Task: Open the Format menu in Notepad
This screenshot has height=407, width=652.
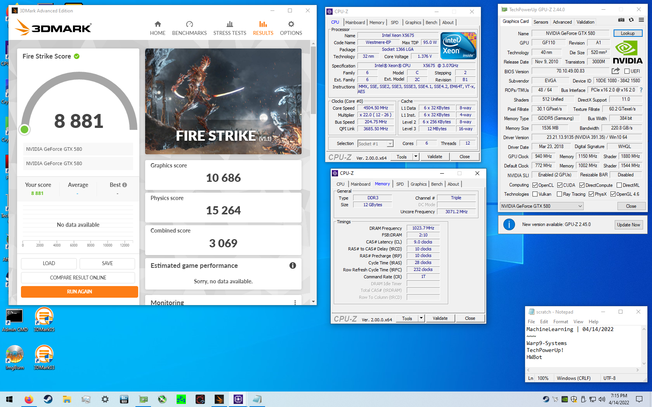Action: (x=560, y=322)
